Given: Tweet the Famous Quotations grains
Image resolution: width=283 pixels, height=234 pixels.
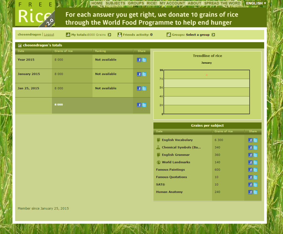Looking at the screenshot, I should [256, 177].
